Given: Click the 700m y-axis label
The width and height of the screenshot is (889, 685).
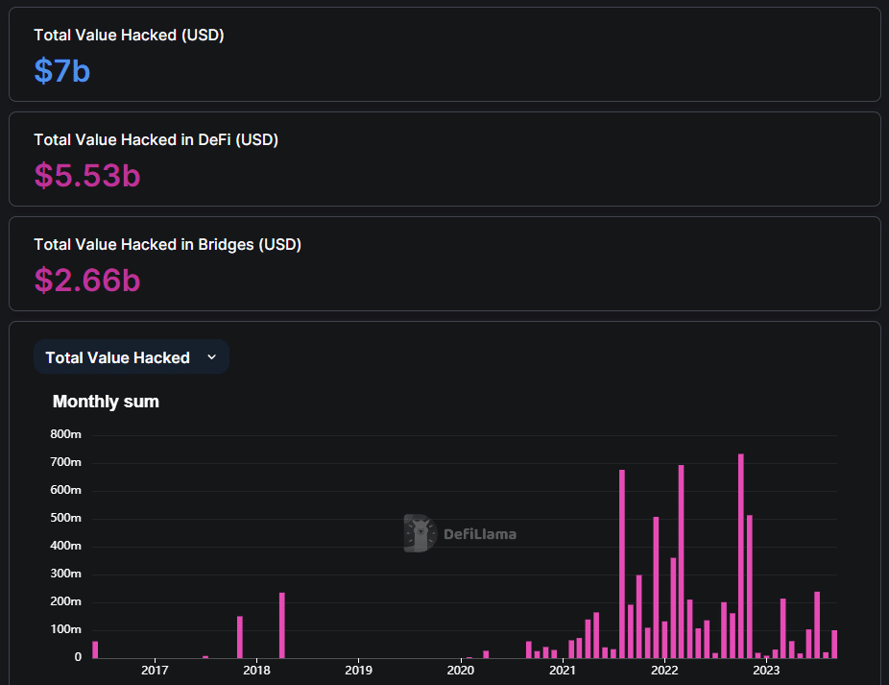Looking at the screenshot, I should (66, 462).
